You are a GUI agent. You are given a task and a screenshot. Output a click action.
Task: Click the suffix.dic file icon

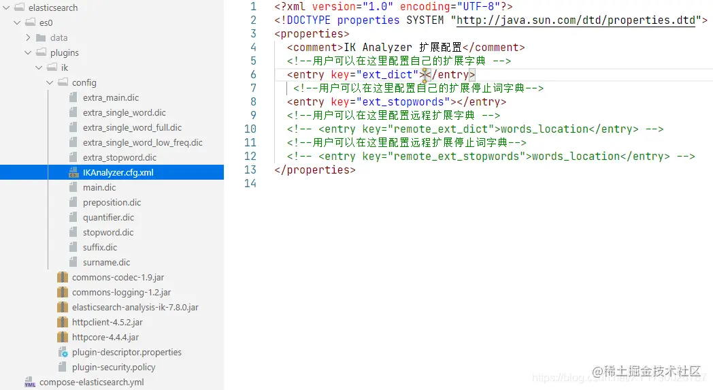click(73, 248)
